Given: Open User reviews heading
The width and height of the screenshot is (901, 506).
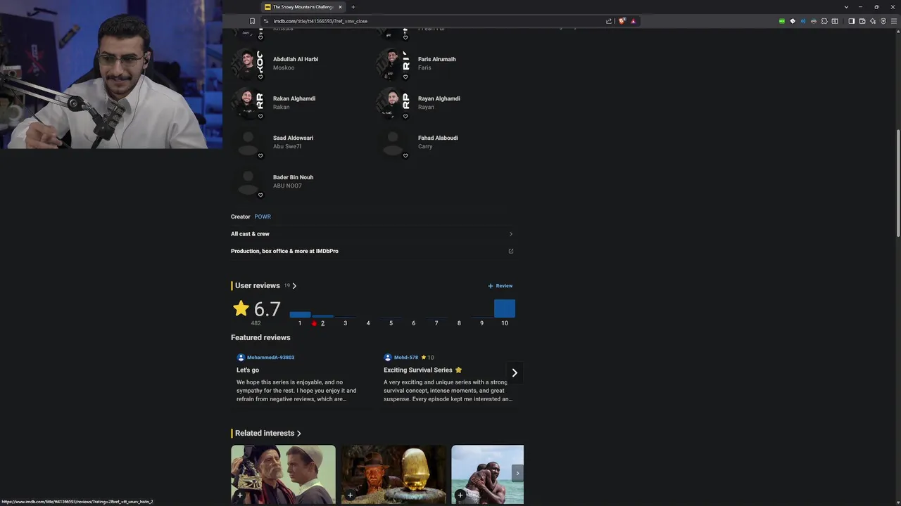Looking at the screenshot, I should 257,285.
